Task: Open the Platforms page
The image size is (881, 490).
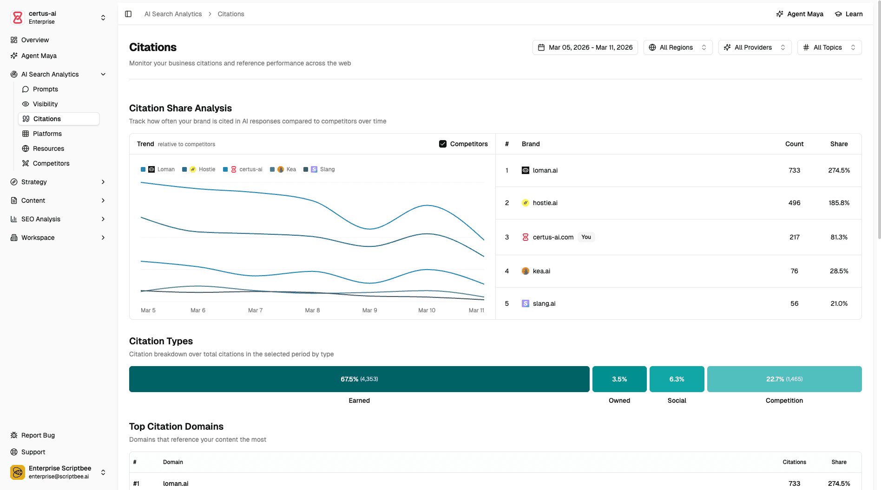Action: click(x=59, y=134)
